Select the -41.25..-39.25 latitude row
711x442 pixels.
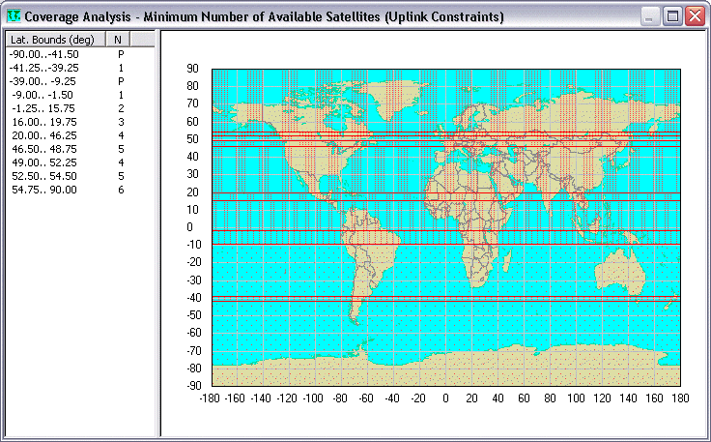click(44, 69)
